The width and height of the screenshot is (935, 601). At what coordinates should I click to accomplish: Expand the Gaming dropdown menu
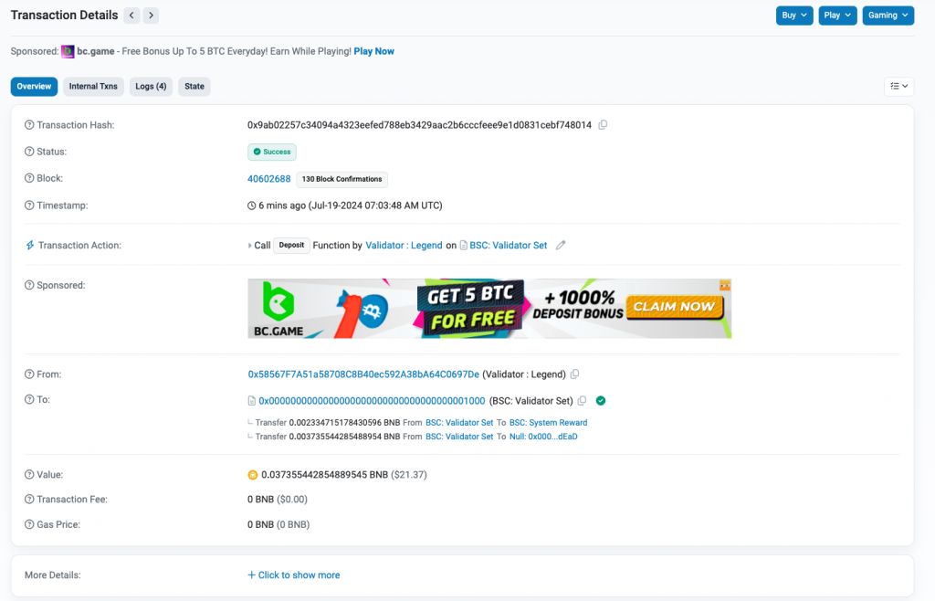point(888,16)
